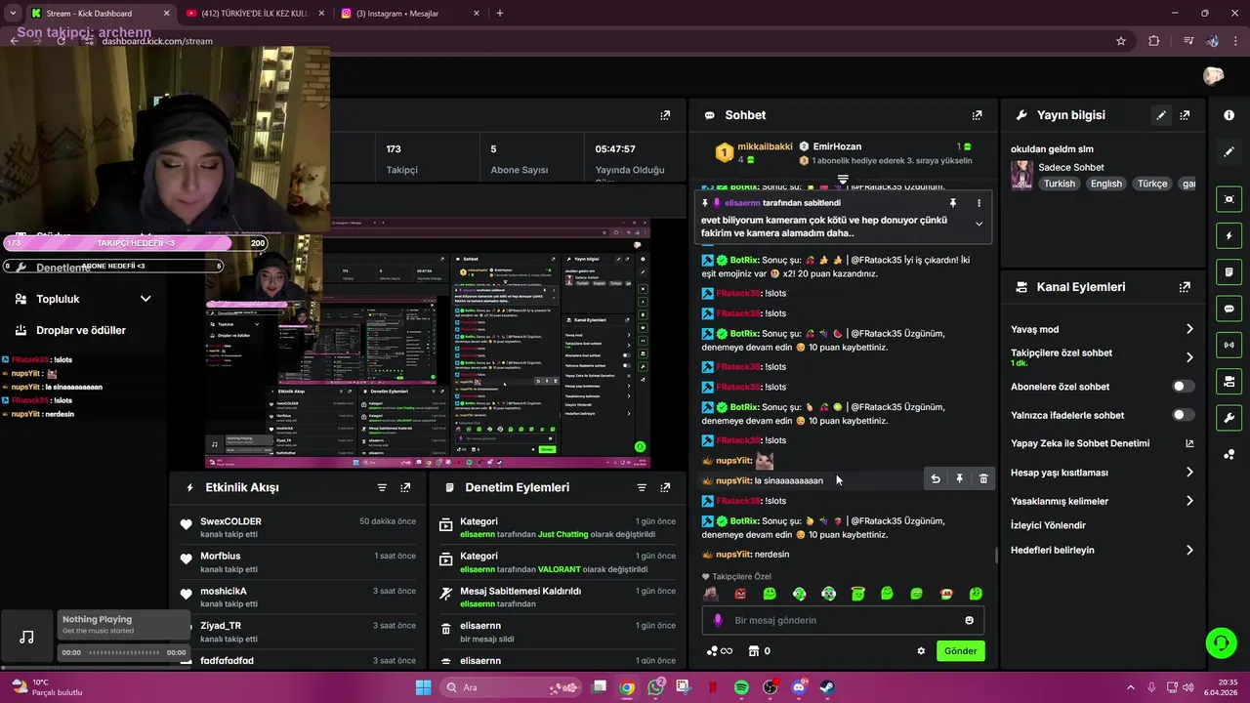This screenshot has height=703, width=1250.
Task: Pop out the stream stats panel
Action: coord(665,115)
